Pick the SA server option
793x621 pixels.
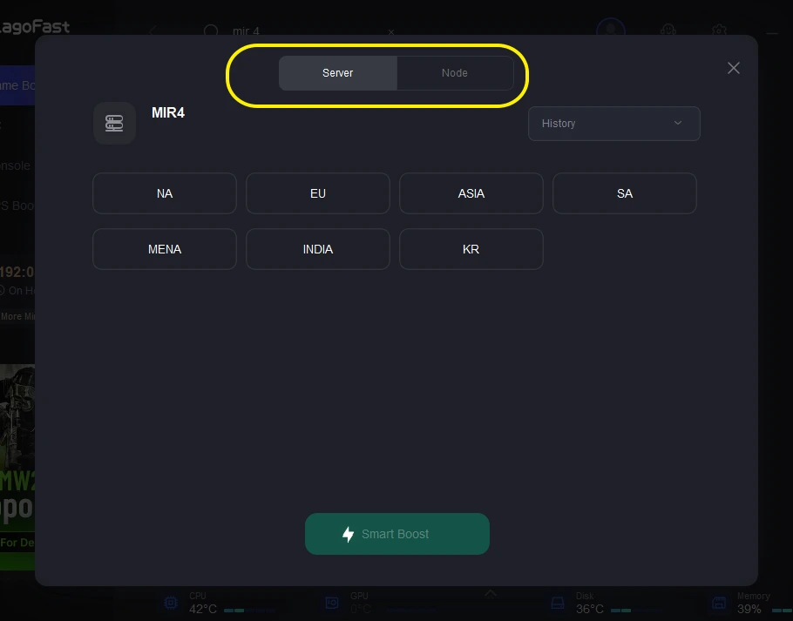(x=625, y=193)
